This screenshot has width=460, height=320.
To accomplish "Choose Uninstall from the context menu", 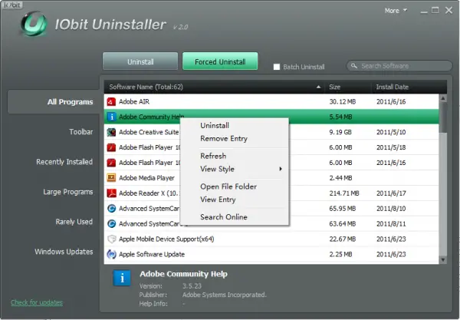I will pyautogui.click(x=215, y=125).
